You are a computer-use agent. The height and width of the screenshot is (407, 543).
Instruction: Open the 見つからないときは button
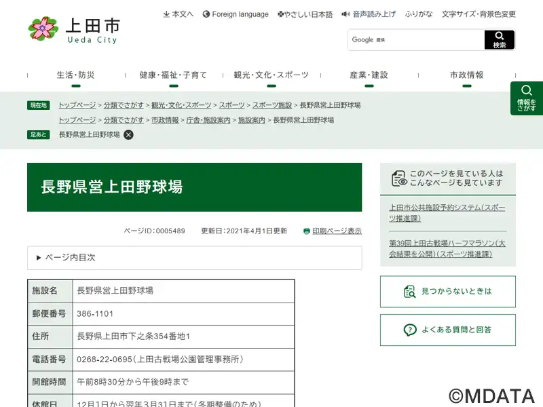pyautogui.click(x=447, y=292)
